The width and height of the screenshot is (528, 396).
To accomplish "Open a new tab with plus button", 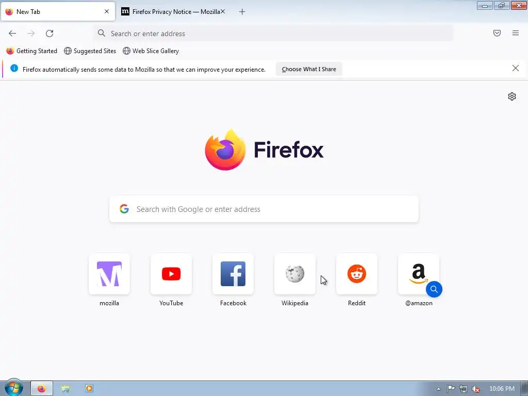I will pyautogui.click(x=242, y=12).
